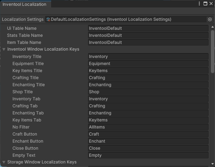Click the Stats Table Name field
The height and width of the screenshot is (167, 215).
tap(148, 36)
